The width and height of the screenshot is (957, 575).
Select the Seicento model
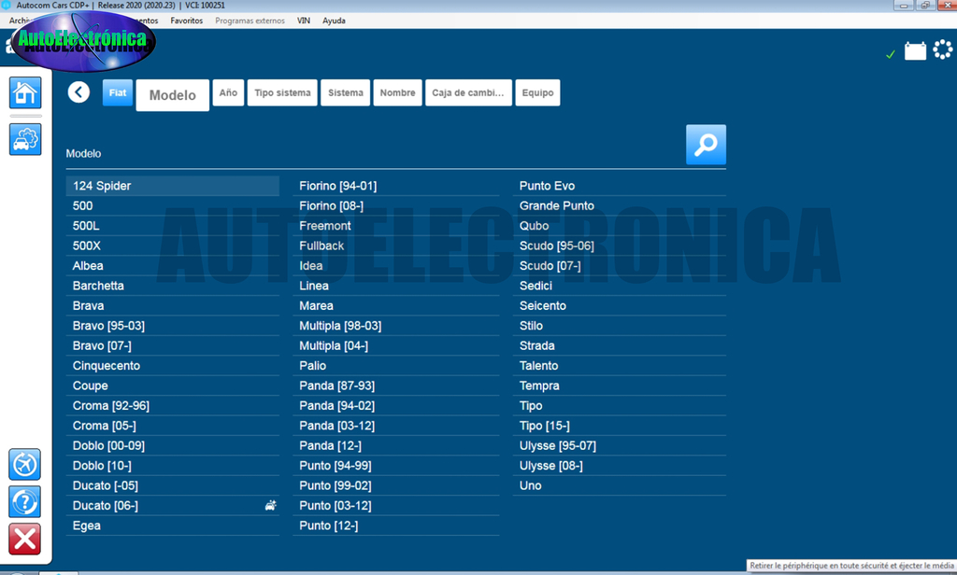pyautogui.click(x=620, y=306)
